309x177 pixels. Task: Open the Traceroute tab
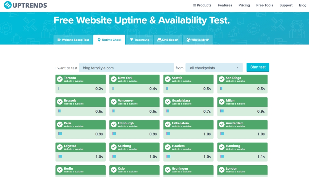click(x=139, y=40)
